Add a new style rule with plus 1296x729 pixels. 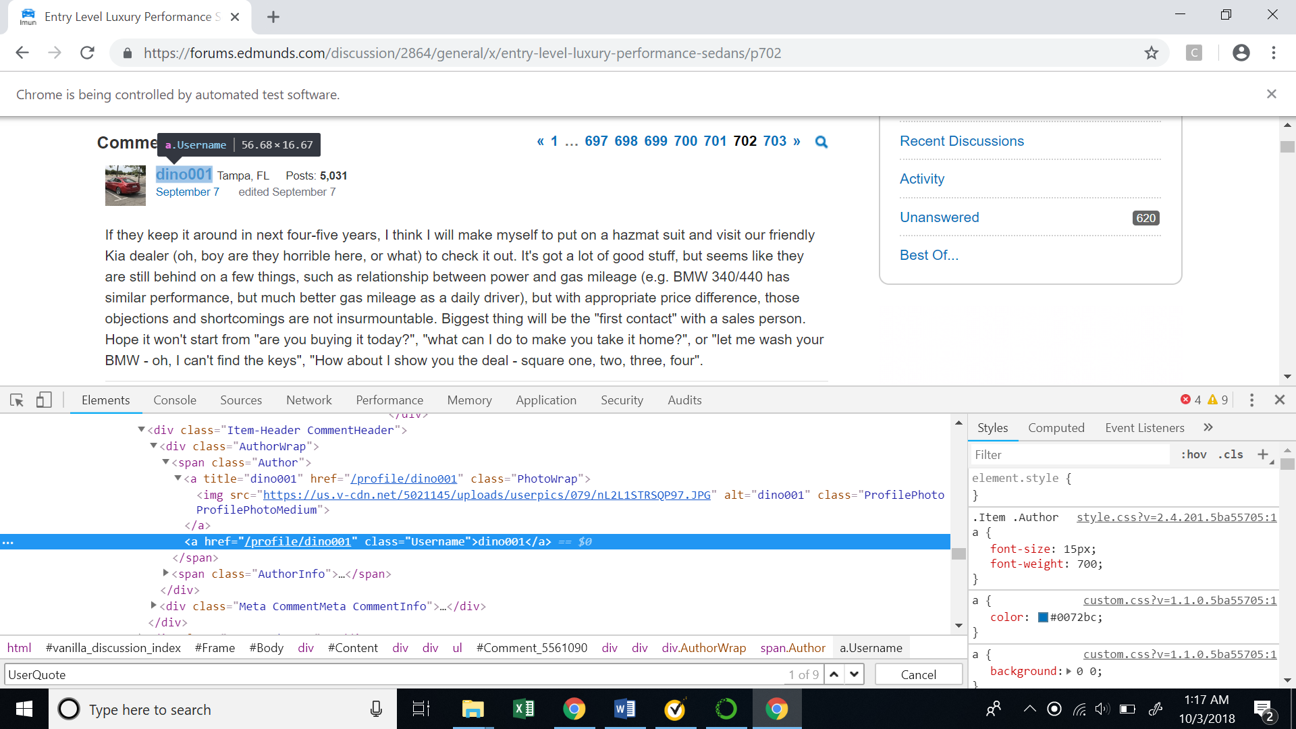point(1263,454)
